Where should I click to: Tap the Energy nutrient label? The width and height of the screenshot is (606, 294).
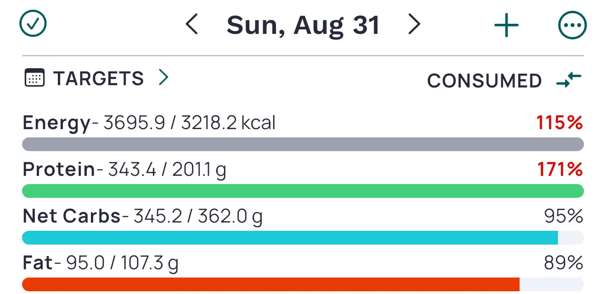[x=56, y=123]
